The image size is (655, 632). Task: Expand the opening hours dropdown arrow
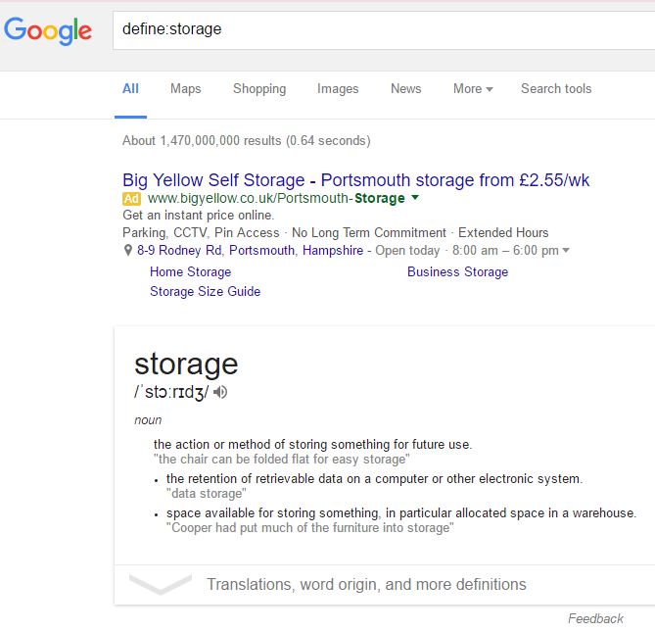[x=566, y=251]
